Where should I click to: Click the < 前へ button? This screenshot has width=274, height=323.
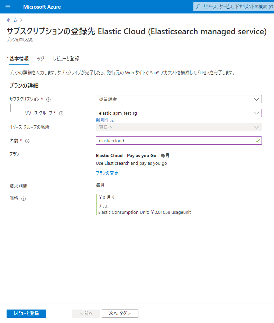click(86, 314)
